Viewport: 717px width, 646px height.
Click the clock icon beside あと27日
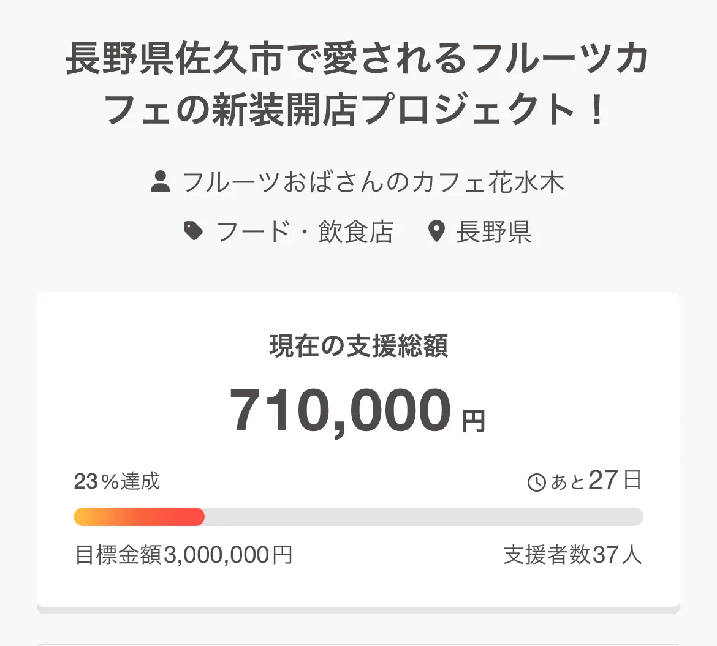coord(537,483)
